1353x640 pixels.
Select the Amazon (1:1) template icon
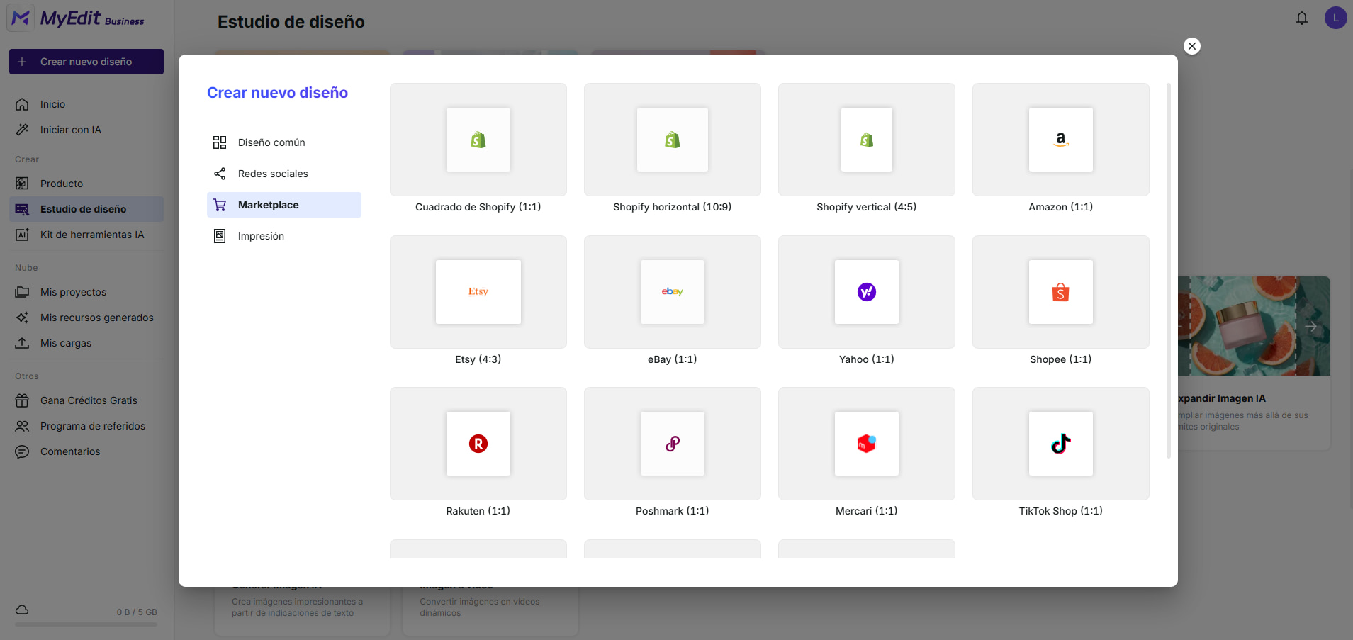1061,140
